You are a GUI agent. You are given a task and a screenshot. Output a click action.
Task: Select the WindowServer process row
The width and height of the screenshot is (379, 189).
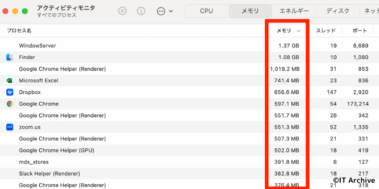point(189,45)
